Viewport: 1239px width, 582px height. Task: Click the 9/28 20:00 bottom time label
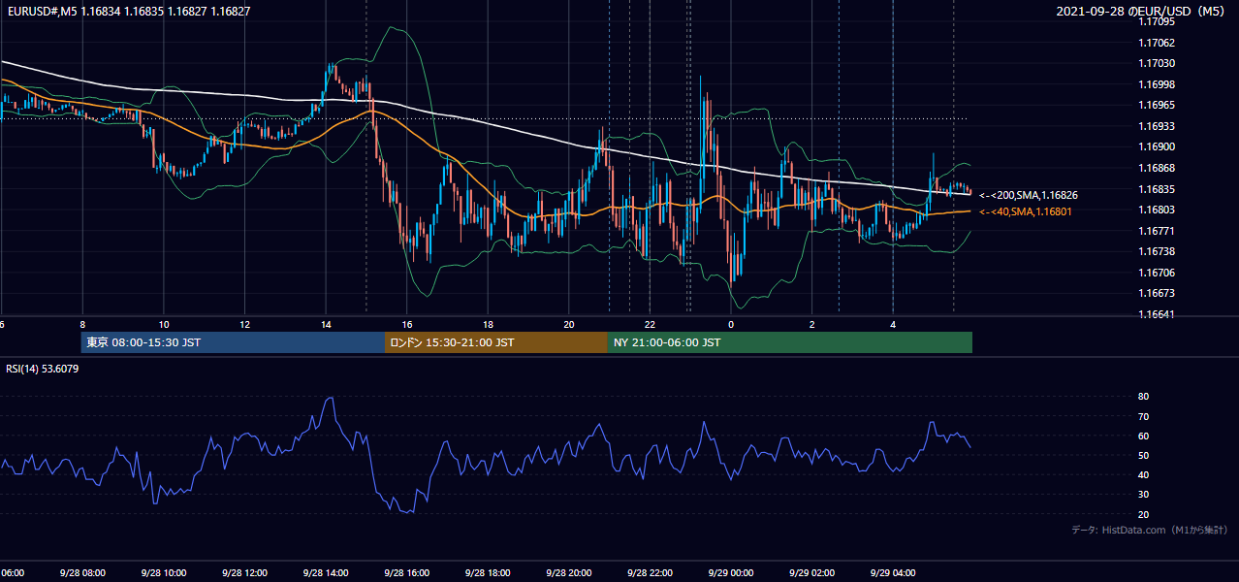coord(568,572)
